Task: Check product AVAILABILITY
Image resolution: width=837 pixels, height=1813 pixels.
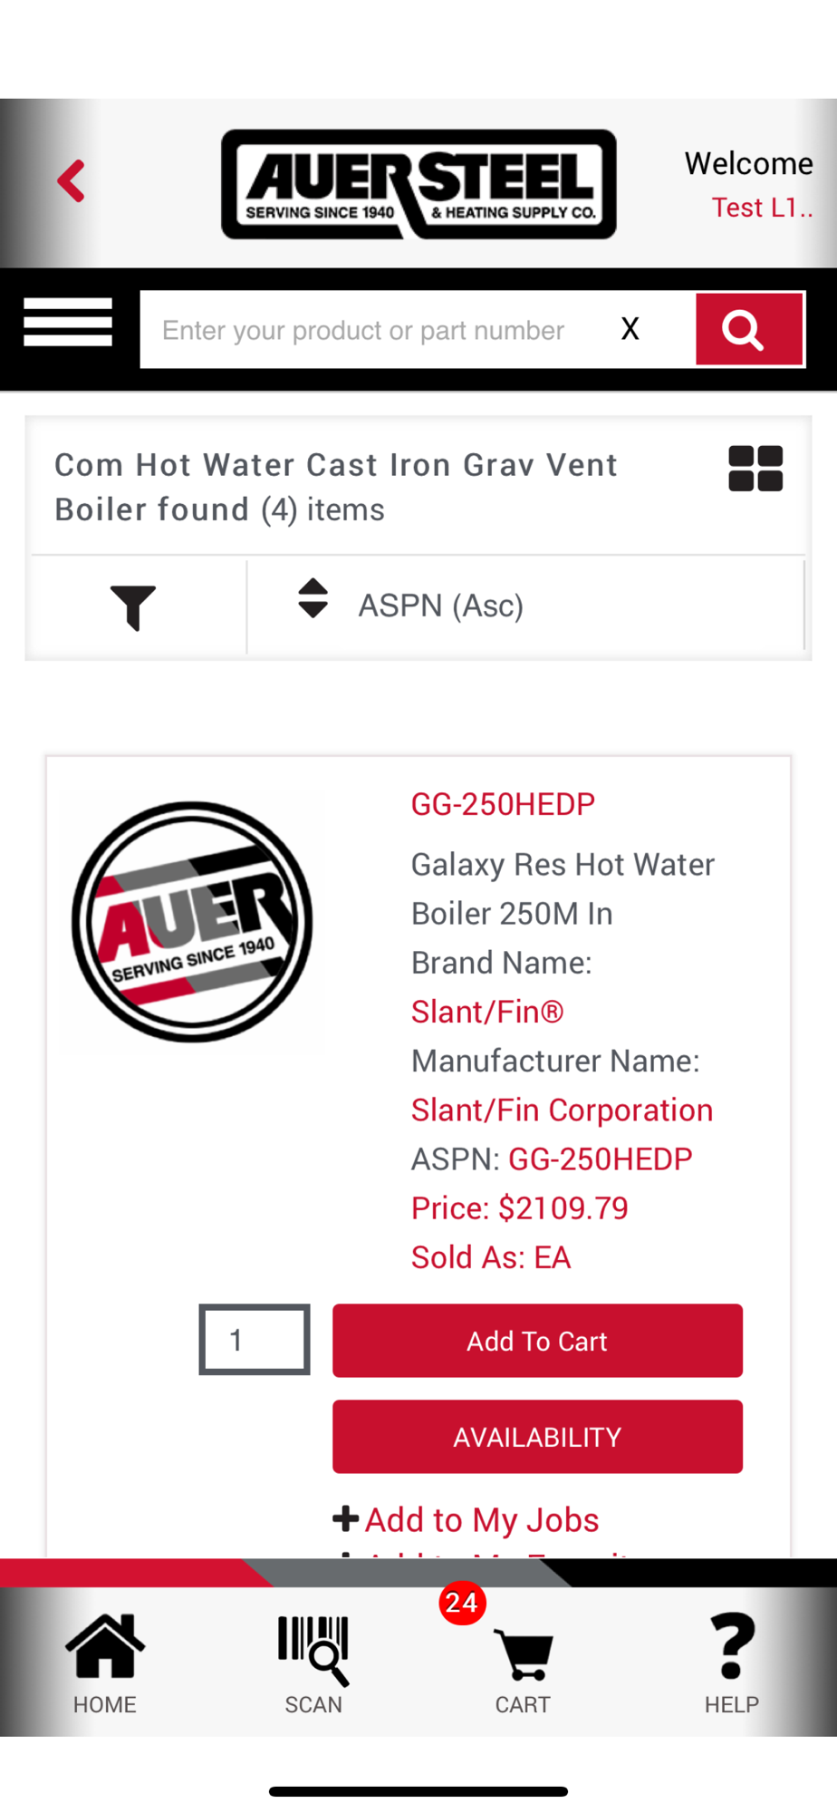Action: click(x=537, y=1437)
